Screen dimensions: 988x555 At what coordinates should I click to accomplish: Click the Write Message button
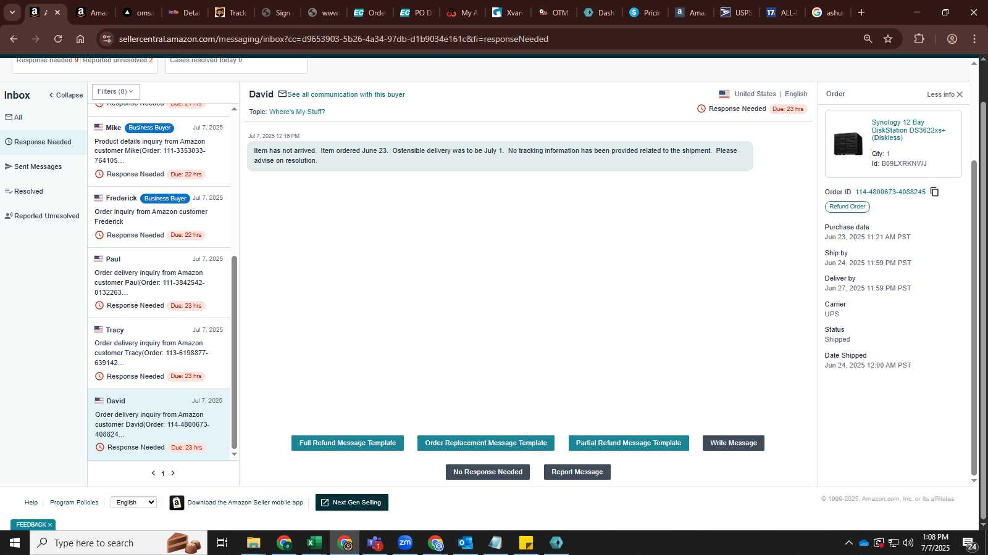click(734, 443)
